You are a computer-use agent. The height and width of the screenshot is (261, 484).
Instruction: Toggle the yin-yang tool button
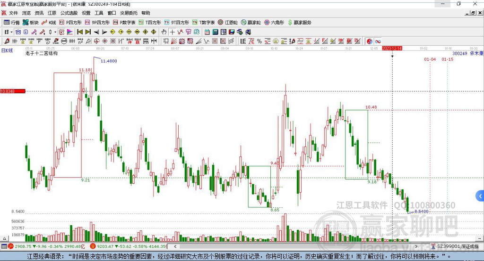click(370, 41)
